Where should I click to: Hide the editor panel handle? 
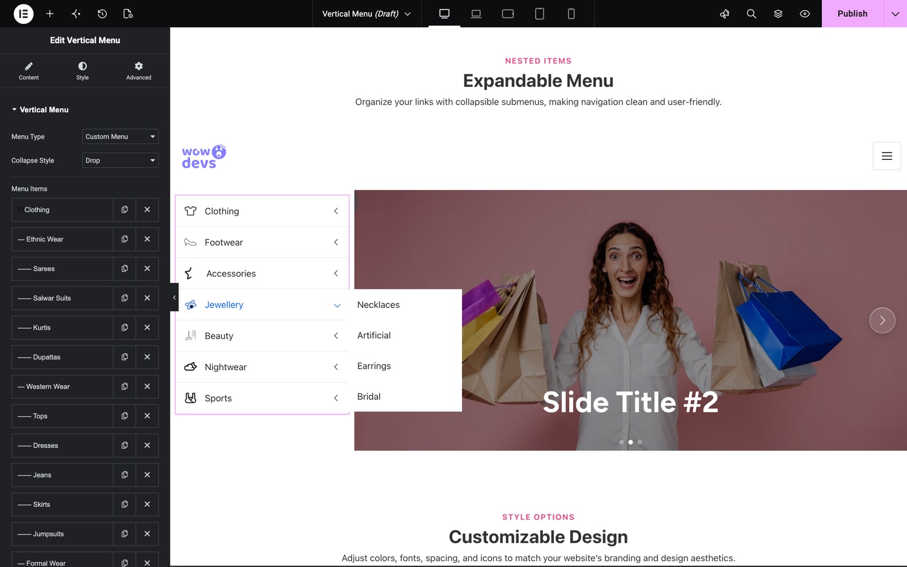(x=174, y=297)
